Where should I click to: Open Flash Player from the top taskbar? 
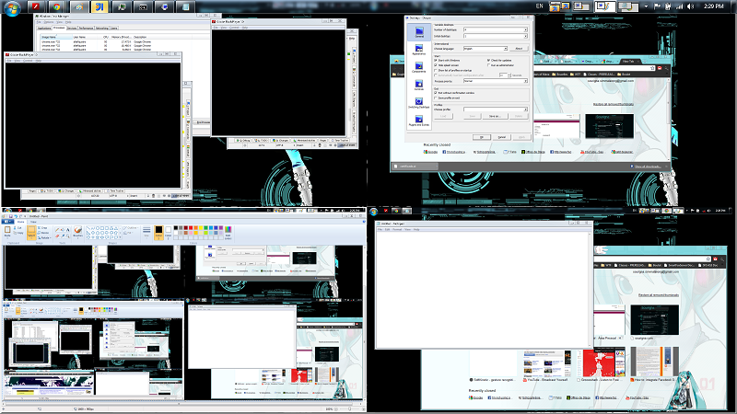click(x=35, y=6)
